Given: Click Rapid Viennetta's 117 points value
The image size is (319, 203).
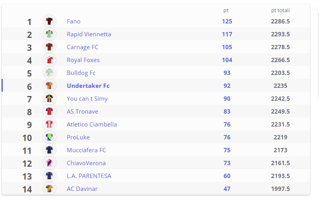Looking at the screenshot, I should (x=227, y=34).
